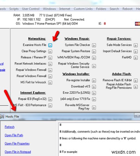Launch Clear Proxy Settings arrow button
The height and width of the screenshot is (156, 140).
coord(50,51)
